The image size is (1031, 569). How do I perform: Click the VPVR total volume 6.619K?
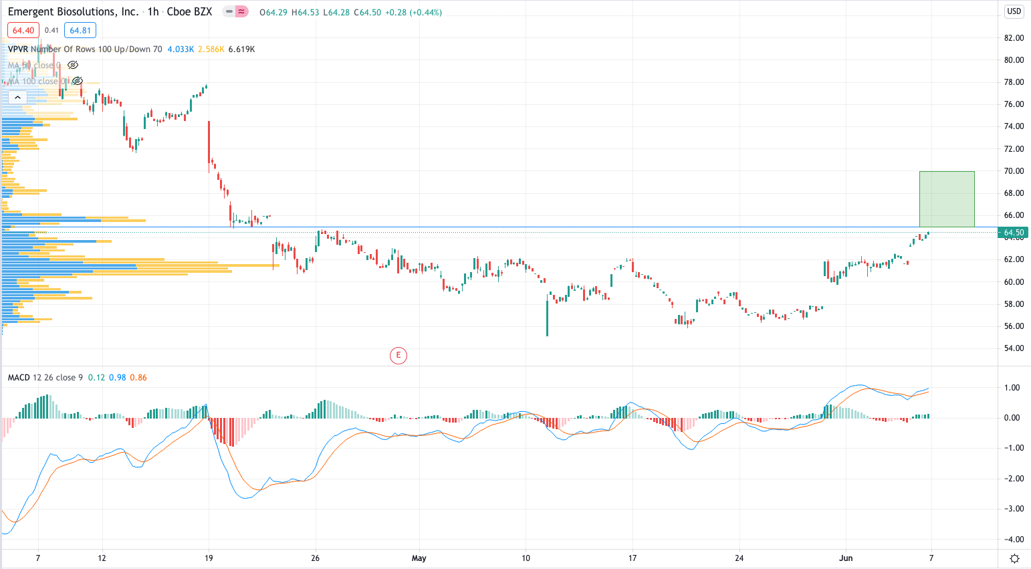pyautogui.click(x=241, y=49)
